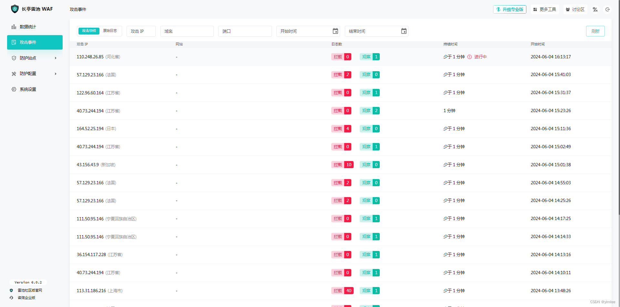The width and height of the screenshot is (620, 307).
Task: Click 咨询企业版 headset icon
Action: click(11, 298)
